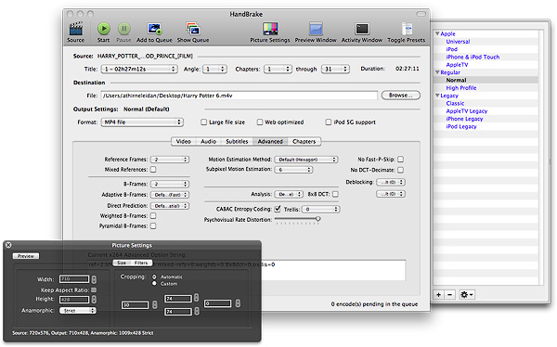Enable Web optimized checkbox
This screenshot has width=557, height=347.
(x=260, y=122)
